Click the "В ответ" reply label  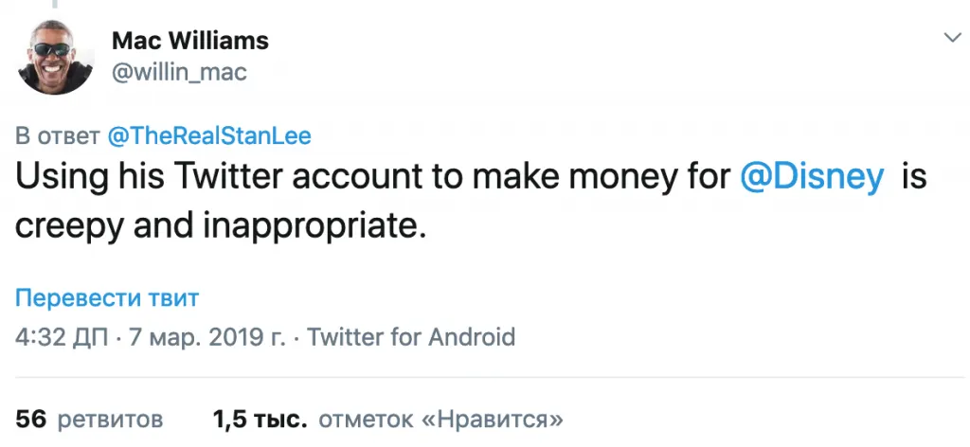pyautogui.click(x=58, y=135)
